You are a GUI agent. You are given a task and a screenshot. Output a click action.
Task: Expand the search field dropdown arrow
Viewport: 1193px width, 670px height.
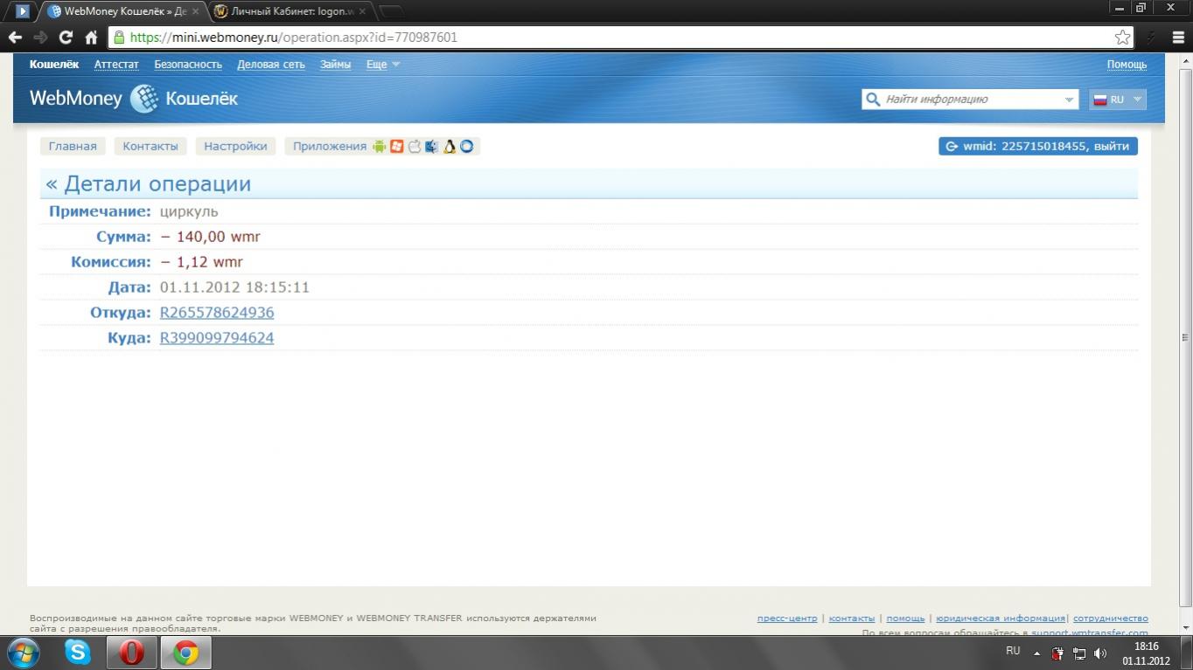(x=1069, y=100)
